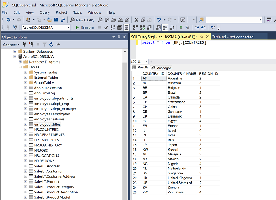This screenshot has width=276, height=200.
Task: Collapse the Tables folder node
Action: 20,67
